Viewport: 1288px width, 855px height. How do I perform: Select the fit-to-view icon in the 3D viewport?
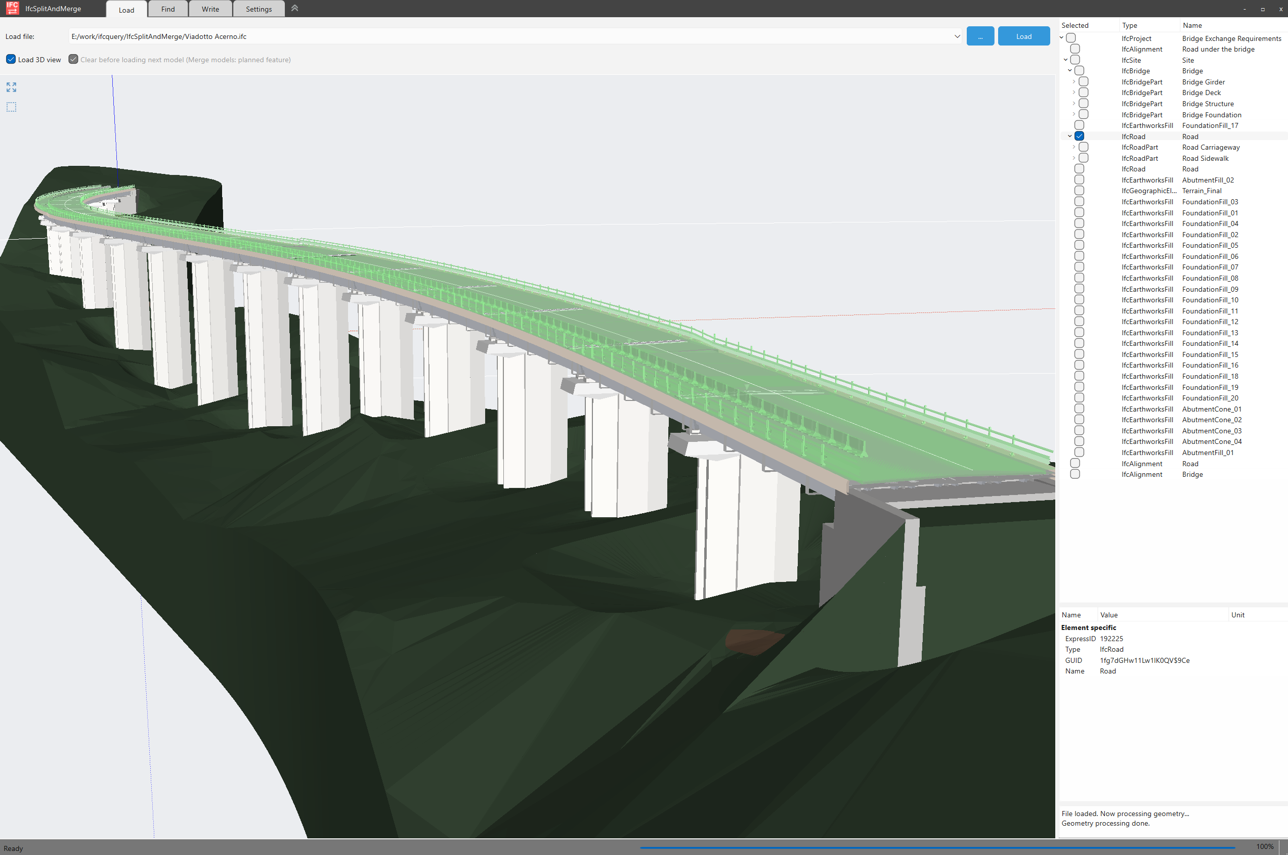(x=11, y=87)
